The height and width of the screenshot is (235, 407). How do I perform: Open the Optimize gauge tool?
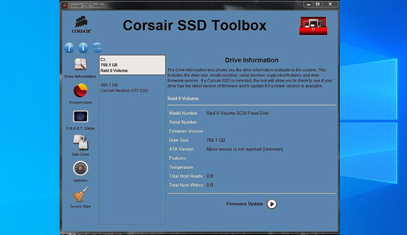[x=80, y=171]
